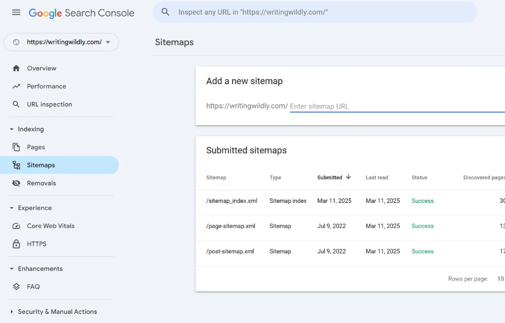Select the Performance graph icon
The height and width of the screenshot is (323, 505).
pos(17,86)
